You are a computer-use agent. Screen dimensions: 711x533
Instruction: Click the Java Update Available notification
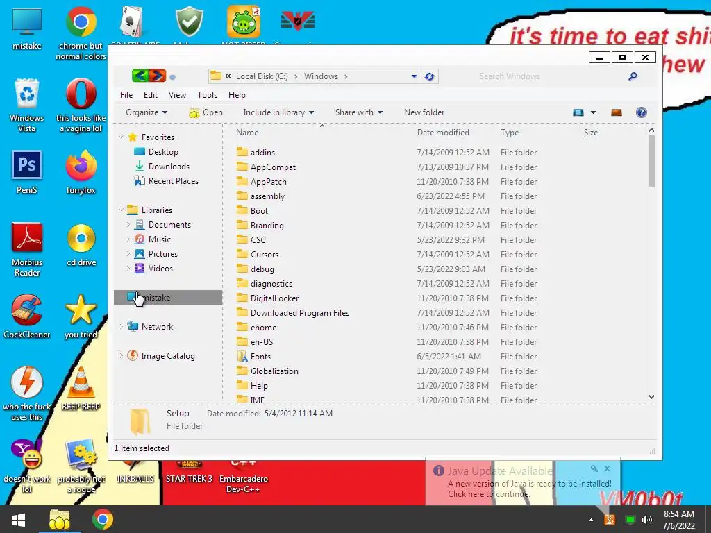point(522,482)
